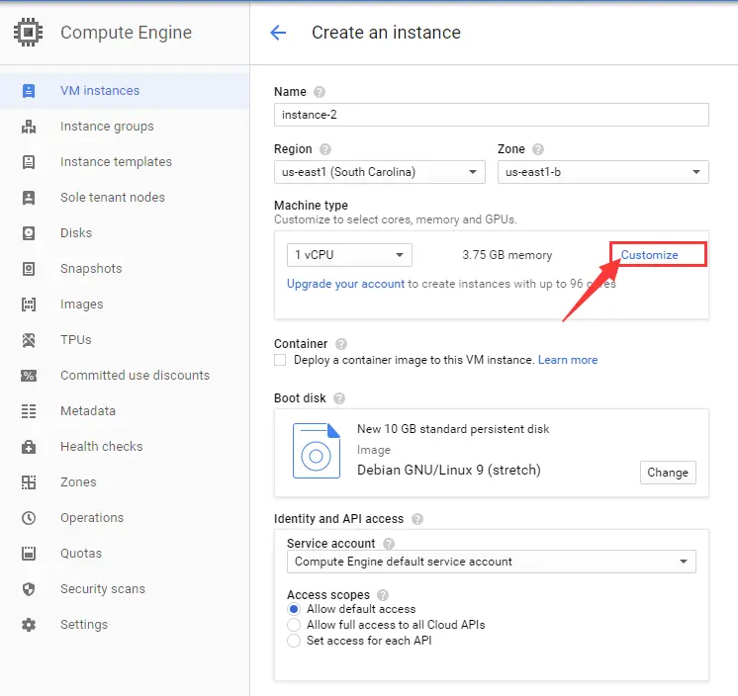Open the Health checks icon
738x696 pixels.
click(29, 446)
